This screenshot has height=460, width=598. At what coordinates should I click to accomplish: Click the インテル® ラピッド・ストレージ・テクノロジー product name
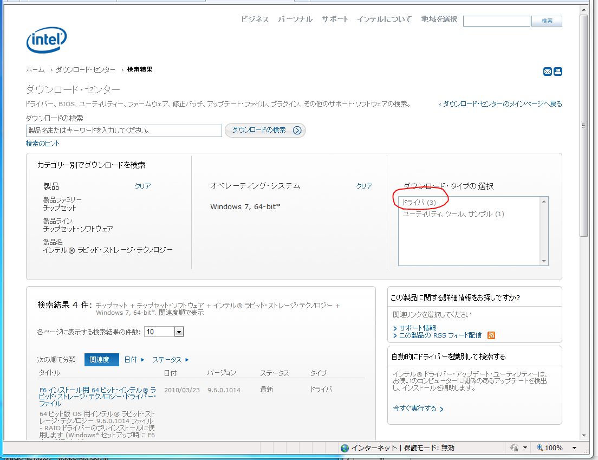click(108, 250)
